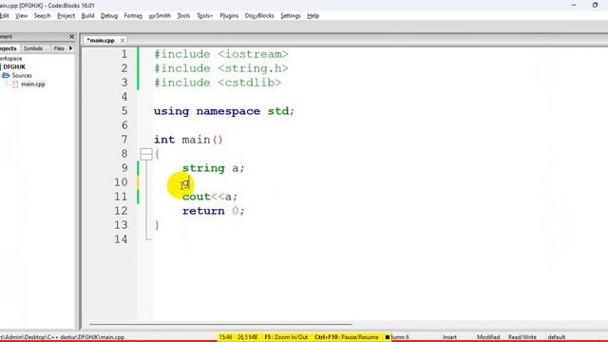This screenshot has width=608, height=342.
Task: Click the main.cpp file icon in tree
Action: click(x=15, y=85)
